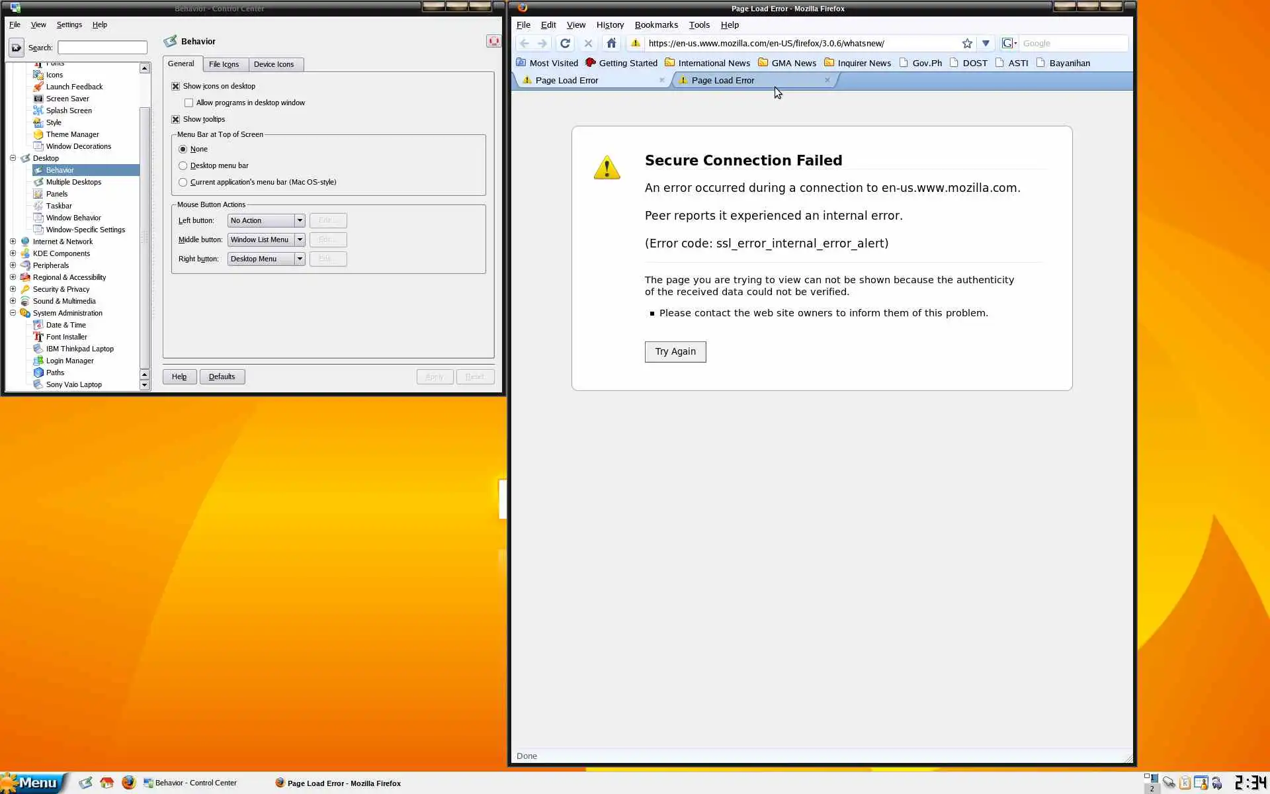Click the clear search icon beside Search
This screenshot has width=1270, height=794.
coord(17,48)
